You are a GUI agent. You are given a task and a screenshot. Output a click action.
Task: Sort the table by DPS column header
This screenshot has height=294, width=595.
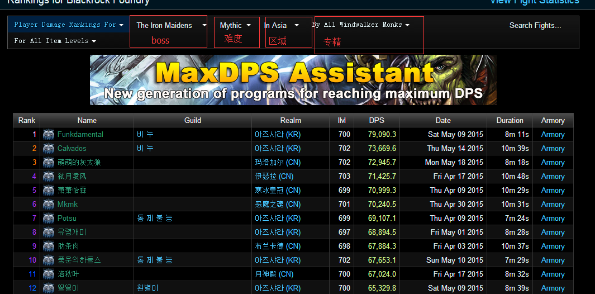point(377,120)
